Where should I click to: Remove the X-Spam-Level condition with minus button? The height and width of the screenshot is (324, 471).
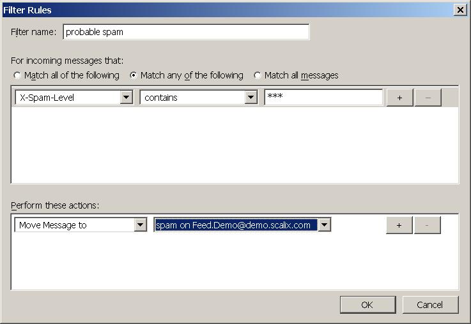click(x=428, y=98)
